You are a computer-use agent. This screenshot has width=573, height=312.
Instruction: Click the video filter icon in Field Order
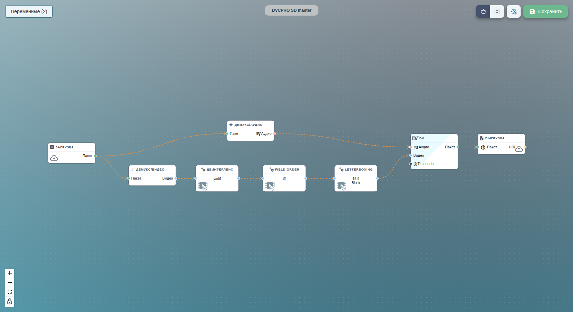[x=270, y=186]
